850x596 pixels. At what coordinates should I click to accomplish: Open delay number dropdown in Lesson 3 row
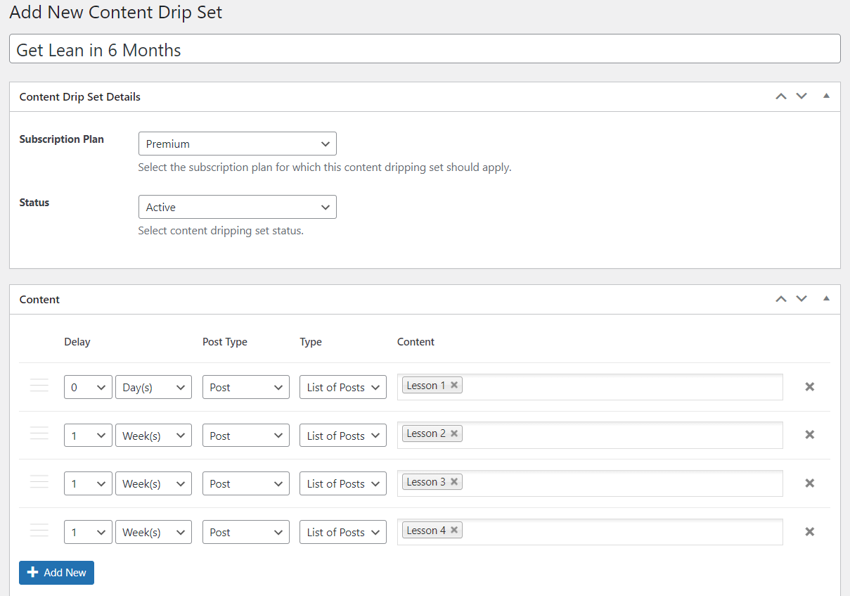pos(88,483)
